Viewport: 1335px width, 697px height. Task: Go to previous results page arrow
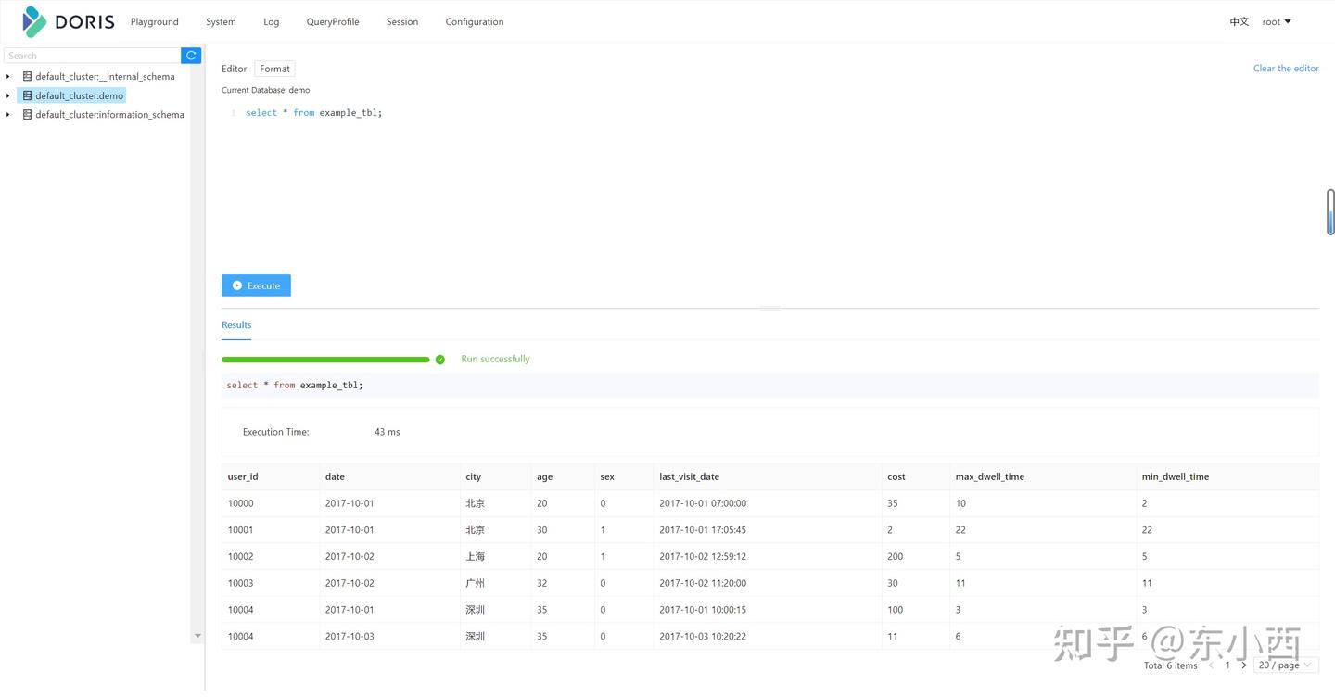click(x=1211, y=665)
